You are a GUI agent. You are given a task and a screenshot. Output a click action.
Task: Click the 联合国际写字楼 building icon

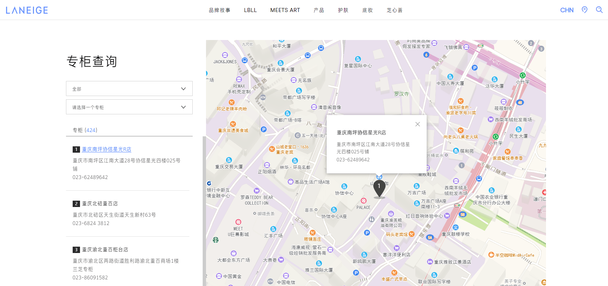pyautogui.click(x=434, y=275)
